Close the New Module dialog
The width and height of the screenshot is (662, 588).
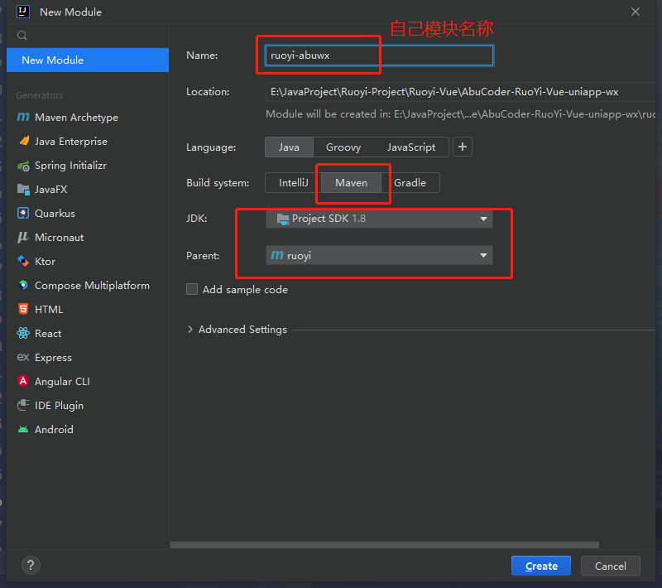tap(636, 12)
